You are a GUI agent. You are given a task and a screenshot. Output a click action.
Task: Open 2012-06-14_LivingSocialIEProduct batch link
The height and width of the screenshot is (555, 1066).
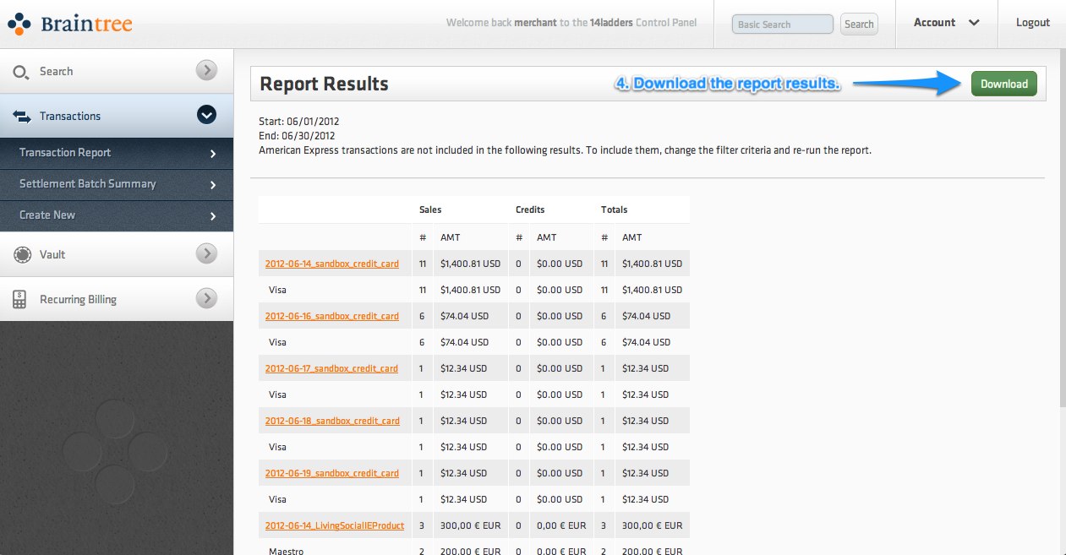pos(334,525)
